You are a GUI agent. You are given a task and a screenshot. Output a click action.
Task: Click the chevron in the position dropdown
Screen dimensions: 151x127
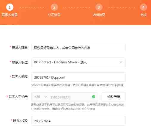click(121, 62)
